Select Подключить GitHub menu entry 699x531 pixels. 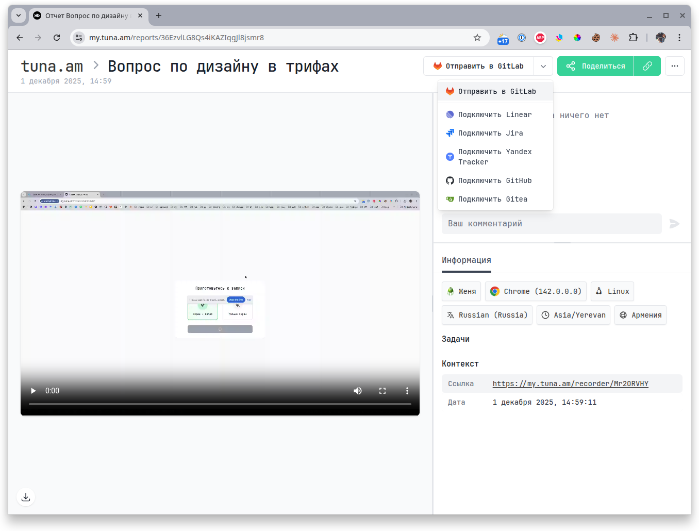click(x=494, y=180)
